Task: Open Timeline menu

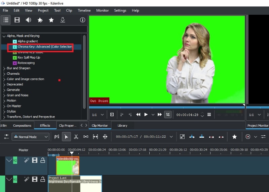Action: click(84, 10)
